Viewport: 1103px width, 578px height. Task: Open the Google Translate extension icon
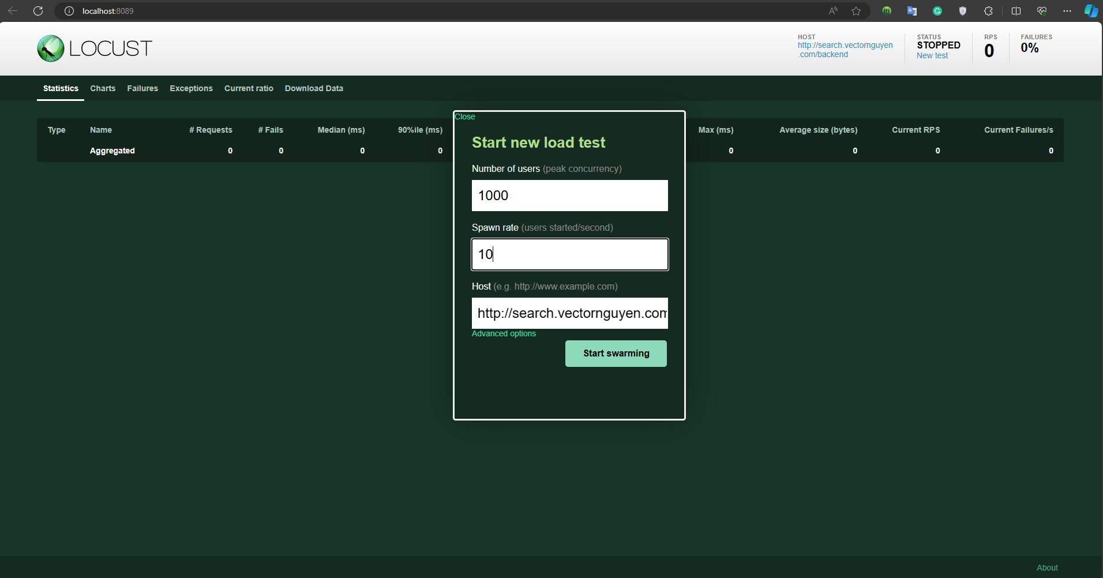tap(912, 11)
